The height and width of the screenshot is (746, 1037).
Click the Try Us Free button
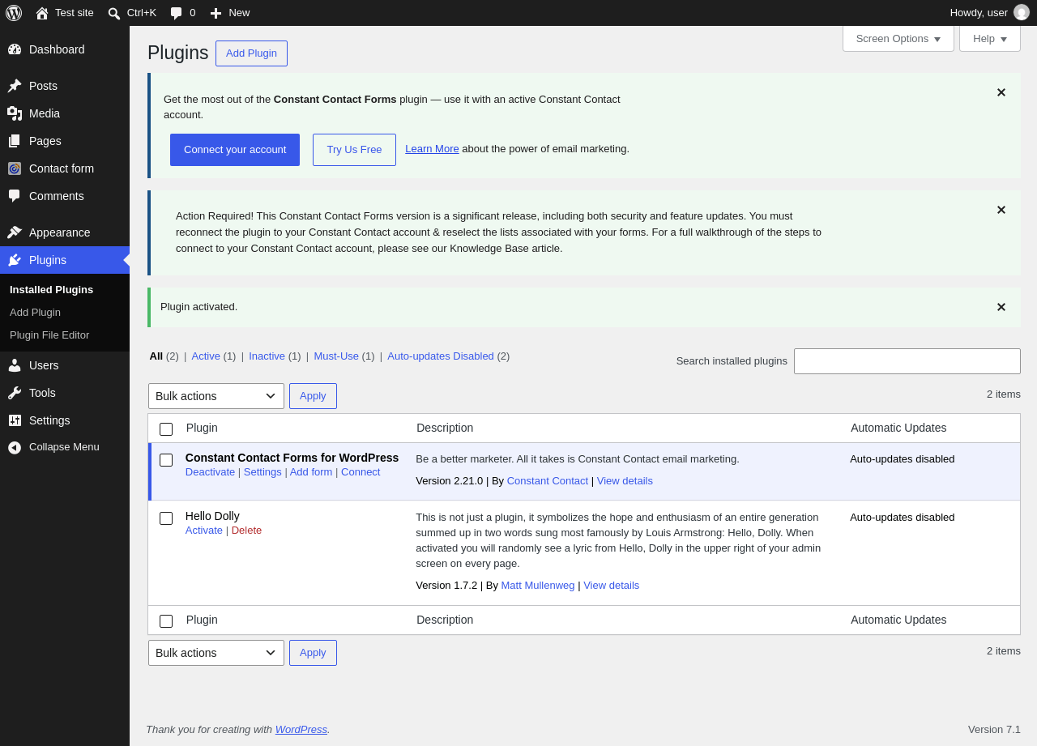click(354, 150)
